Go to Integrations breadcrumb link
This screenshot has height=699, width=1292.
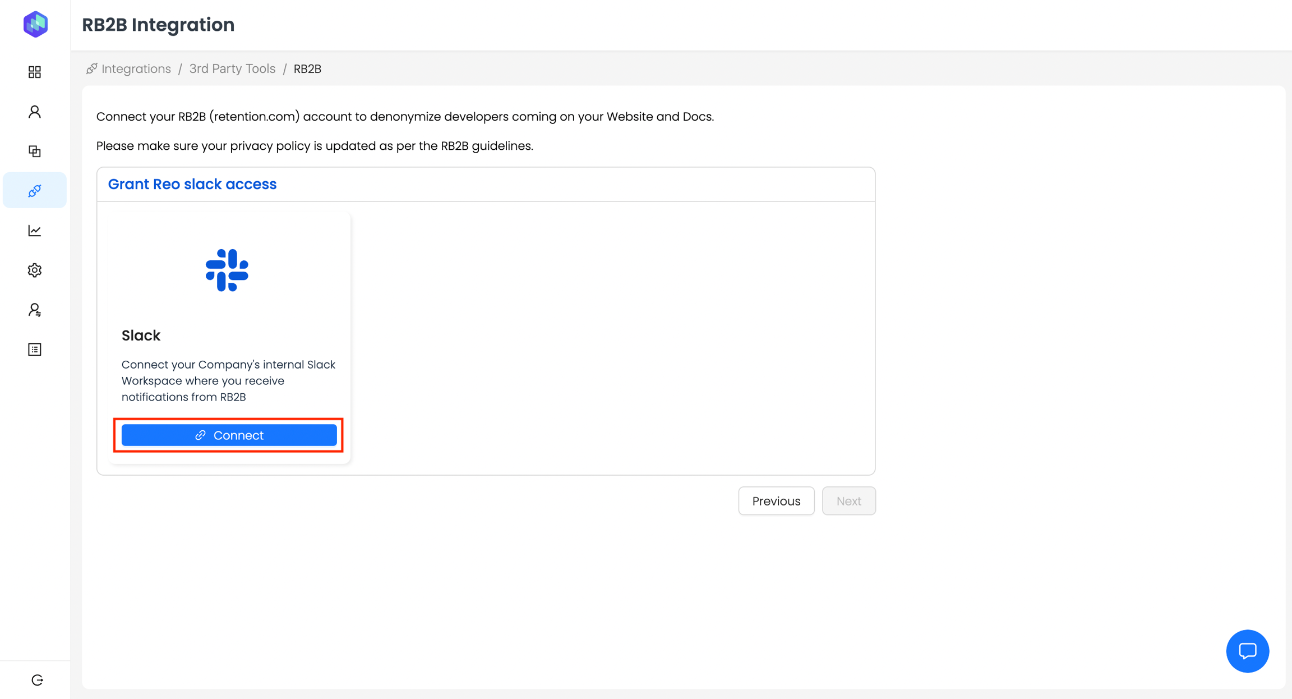tap(136, 68)
